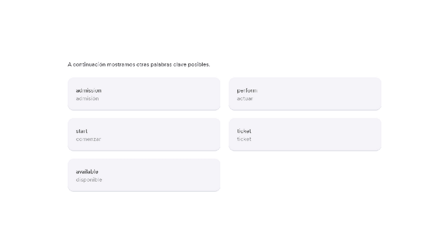Choose the 'perform' keyword card
The height and width of the screenshot is (252, 448).
pyautogui.click(x=305, y=94)
